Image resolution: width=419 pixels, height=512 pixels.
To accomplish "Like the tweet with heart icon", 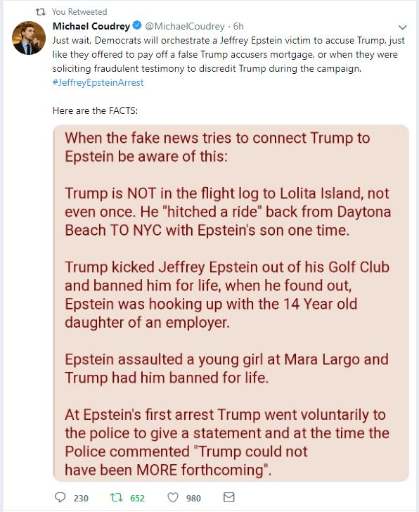I will 173,497.
